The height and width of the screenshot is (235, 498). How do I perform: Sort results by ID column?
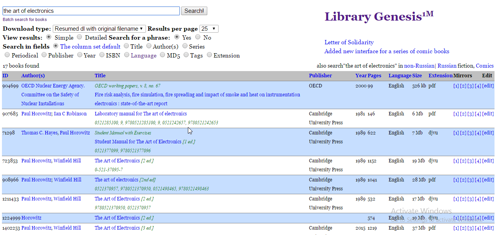5,76
